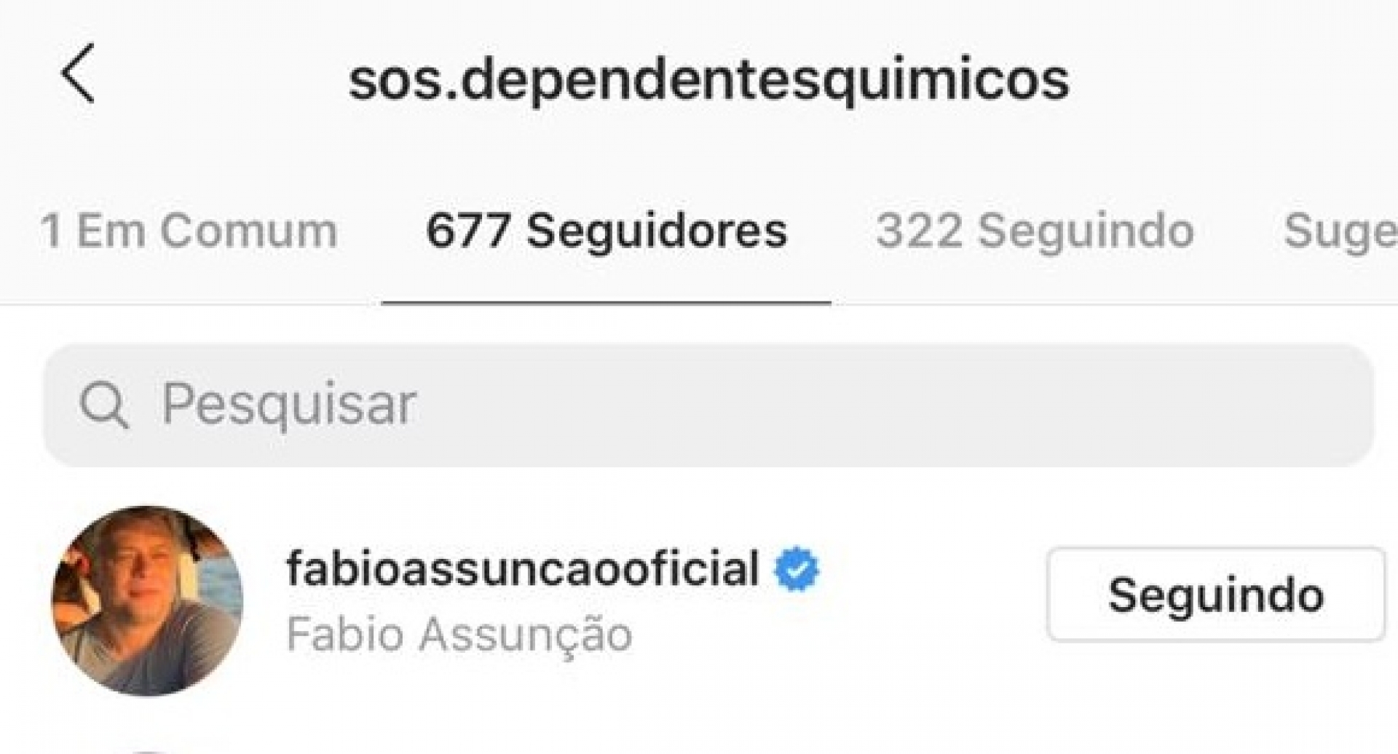Screen dimensions: 1398x754
Task: Open the 322 Seguindo tab
Action: tap(1035, 231)
